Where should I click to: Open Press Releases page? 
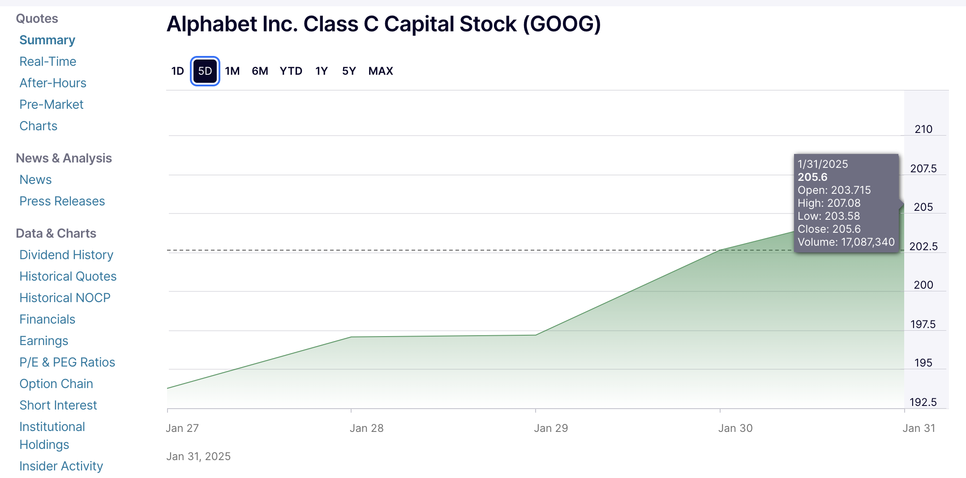(62, 201)
